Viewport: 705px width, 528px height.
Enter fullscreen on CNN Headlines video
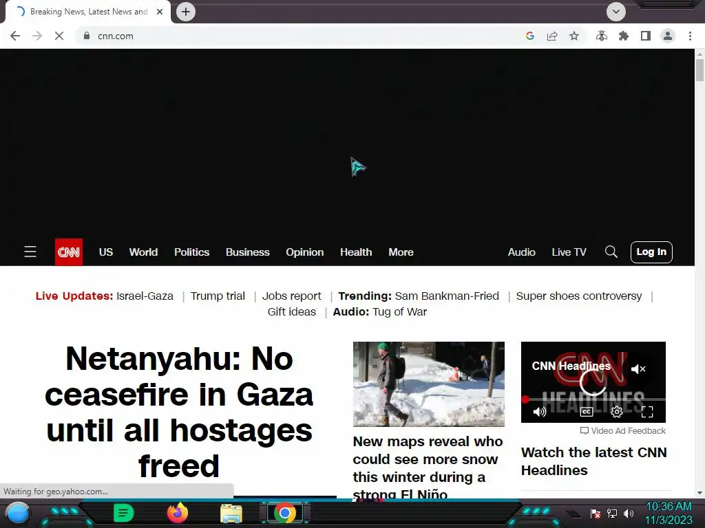[x=647, y=411]
